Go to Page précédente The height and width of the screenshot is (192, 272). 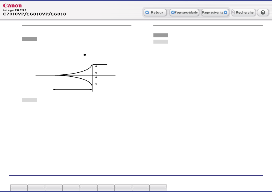coord(184,13)
